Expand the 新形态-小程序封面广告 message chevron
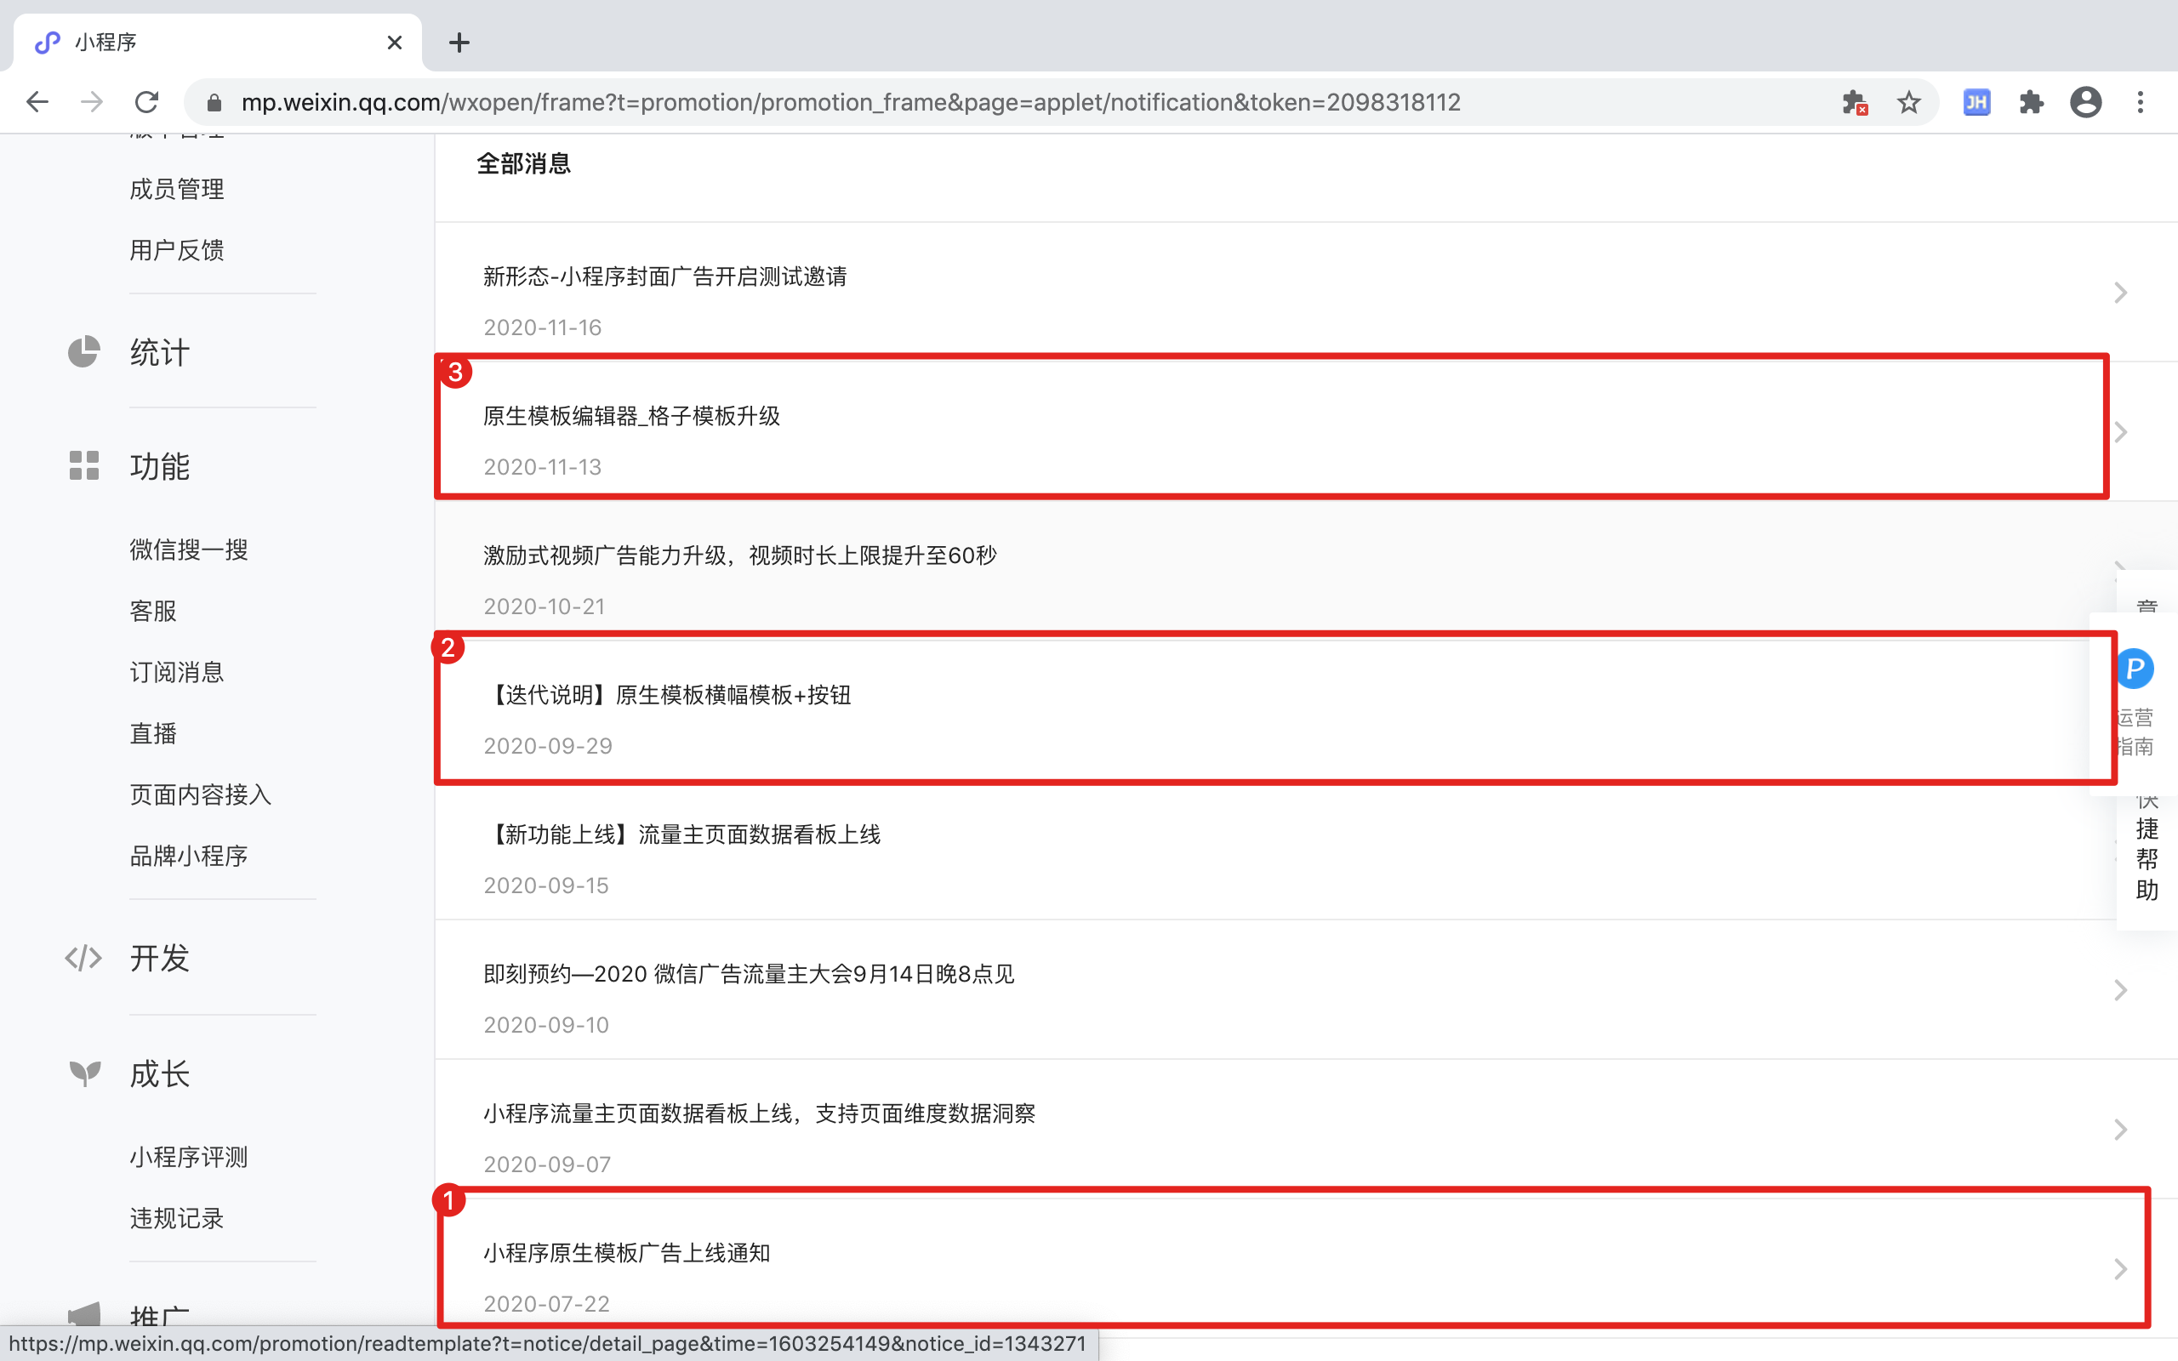This screenshot has width=2178, height=1361. (x=2119, y=293)
